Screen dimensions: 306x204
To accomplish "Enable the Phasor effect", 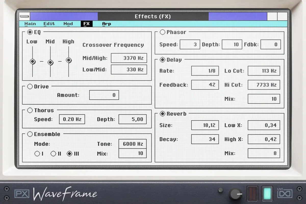I will click(x=162, y=32).
